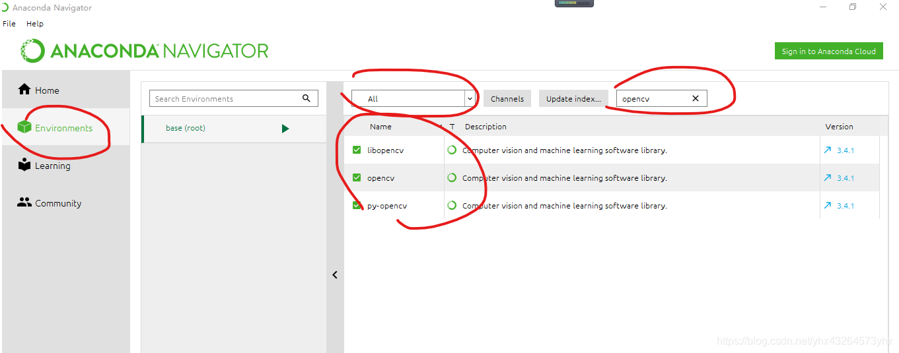
Task: Open the All package filter dropdown
Action: pyautogui.click(x=414, y=98)
